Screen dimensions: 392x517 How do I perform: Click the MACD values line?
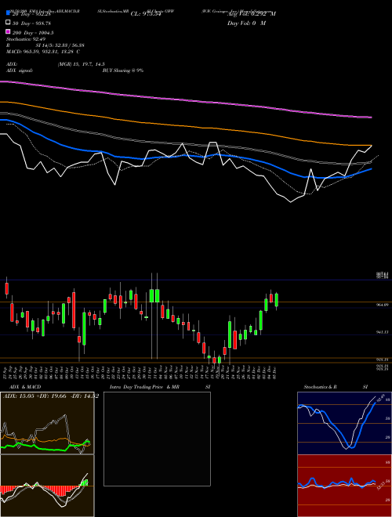[43, 52]
